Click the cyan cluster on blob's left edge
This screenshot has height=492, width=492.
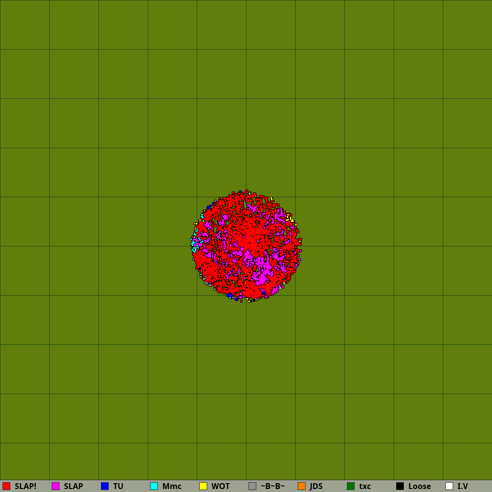194,244
